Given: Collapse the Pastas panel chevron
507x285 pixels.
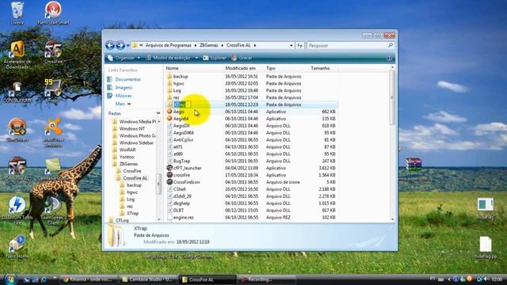Looking at the screenshot, I should (158, 113).
